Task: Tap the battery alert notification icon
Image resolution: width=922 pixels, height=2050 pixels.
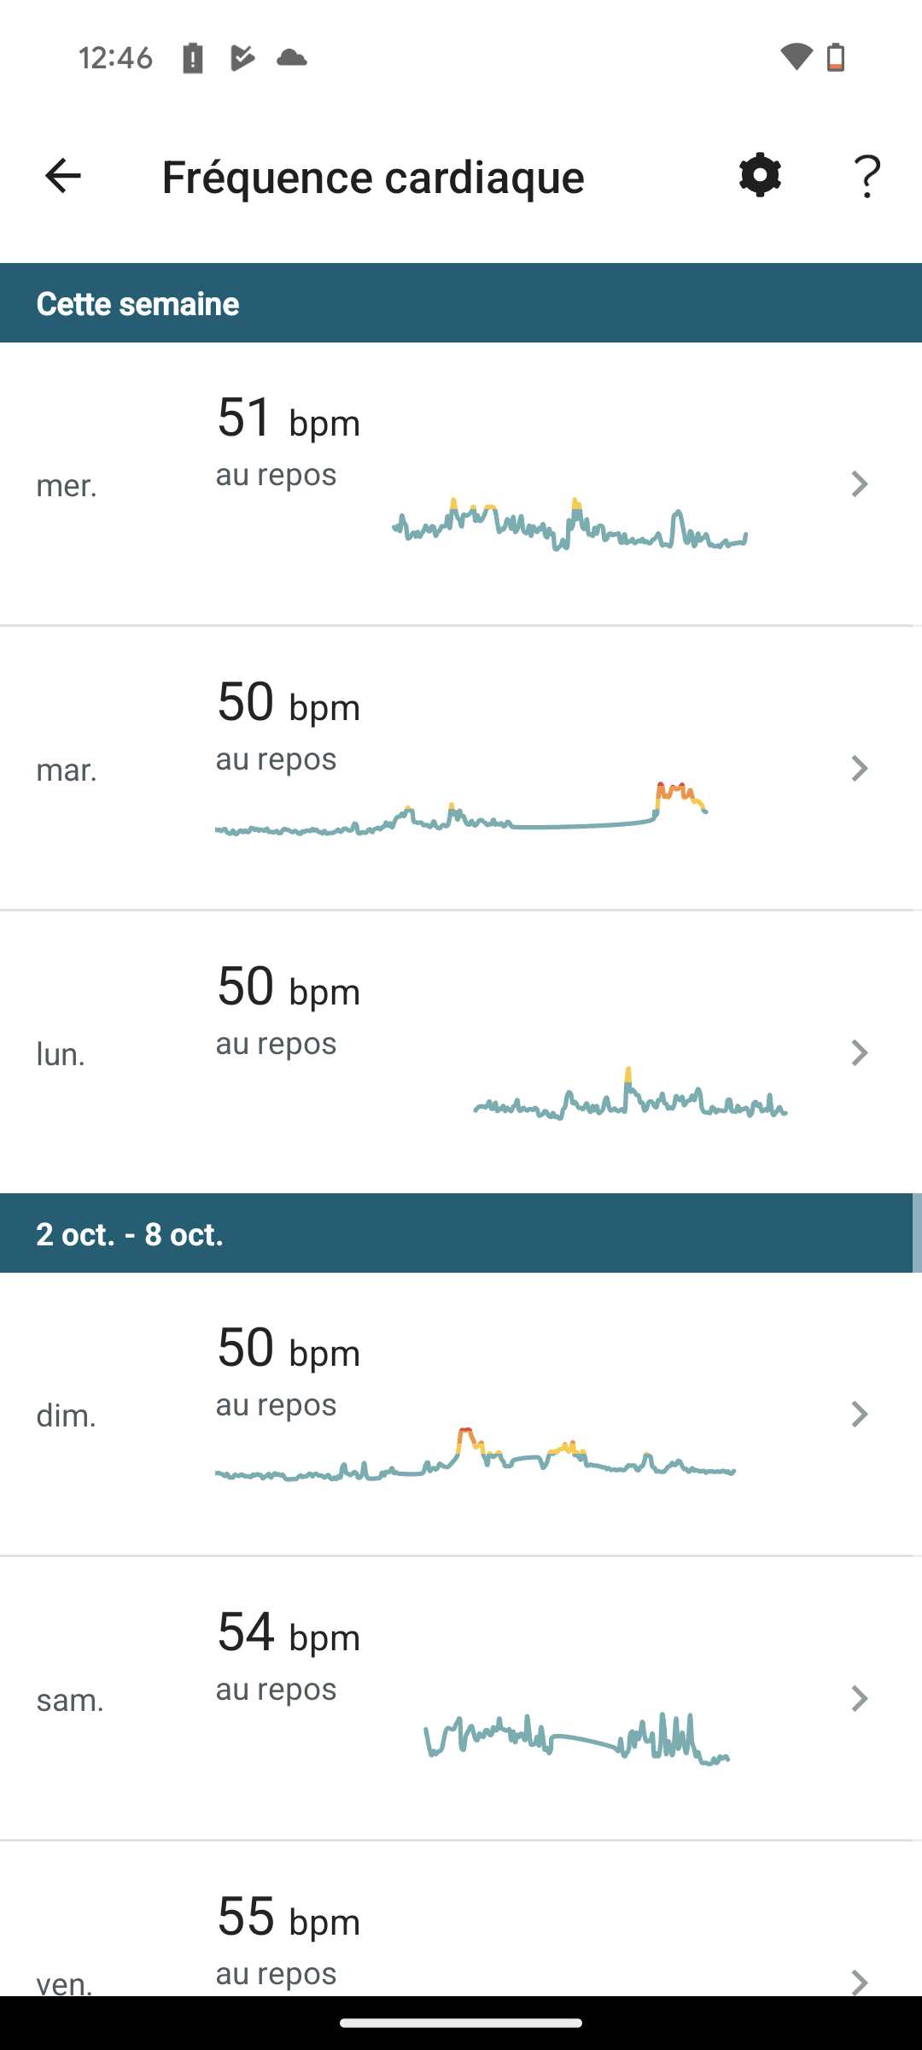Action: [x=193, y=58]
